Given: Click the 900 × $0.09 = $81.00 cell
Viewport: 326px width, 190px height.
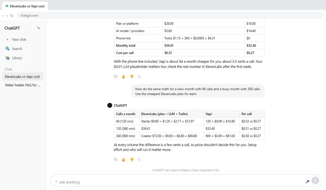Looking at the screenshot, I should [221, 136].
